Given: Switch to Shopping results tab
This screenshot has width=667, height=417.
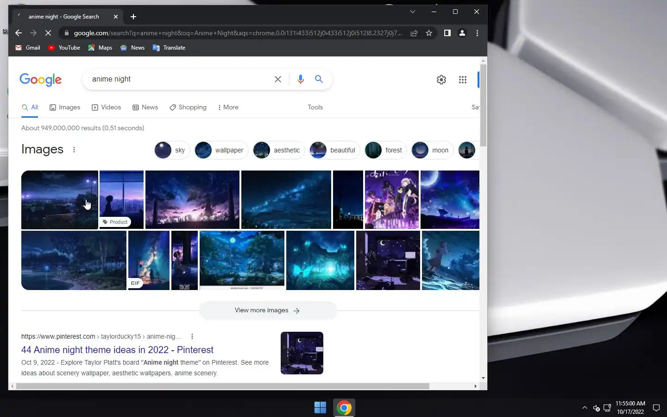Looking at the screenshot, I should [x=188, y=107].
